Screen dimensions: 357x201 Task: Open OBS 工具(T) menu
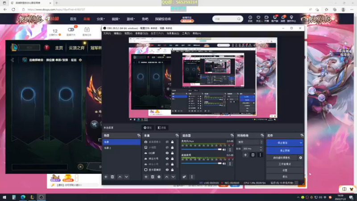coord(186,33)
